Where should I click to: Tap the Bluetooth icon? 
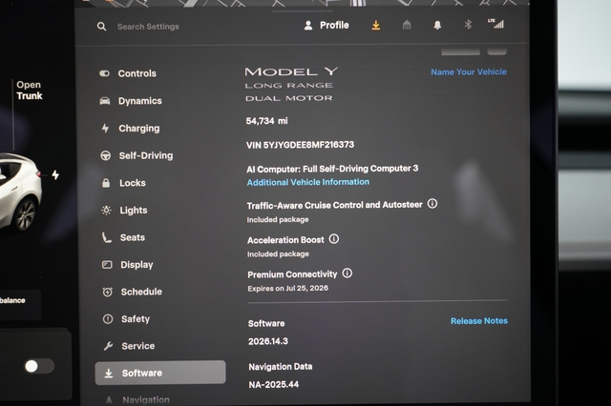point(468,25)
